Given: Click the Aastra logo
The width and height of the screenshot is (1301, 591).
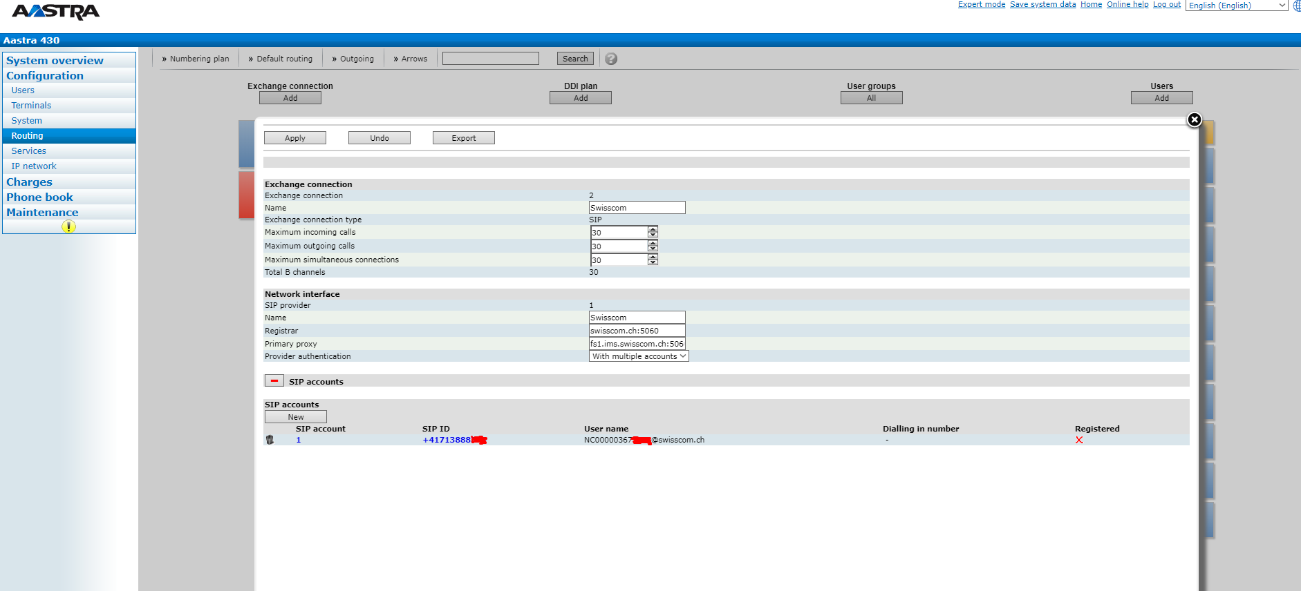Looking at the screenshot, I should pos(56,12).
